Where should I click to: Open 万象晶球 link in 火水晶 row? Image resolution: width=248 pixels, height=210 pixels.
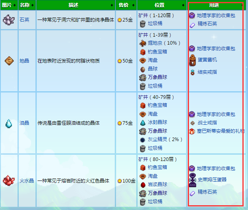point(157,193)
